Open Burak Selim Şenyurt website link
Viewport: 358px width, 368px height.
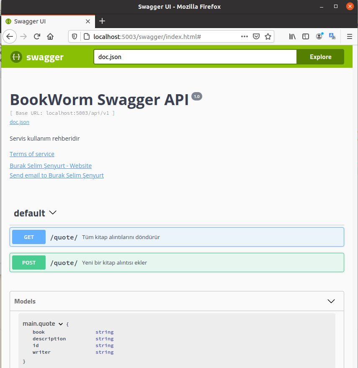(51, 166)
